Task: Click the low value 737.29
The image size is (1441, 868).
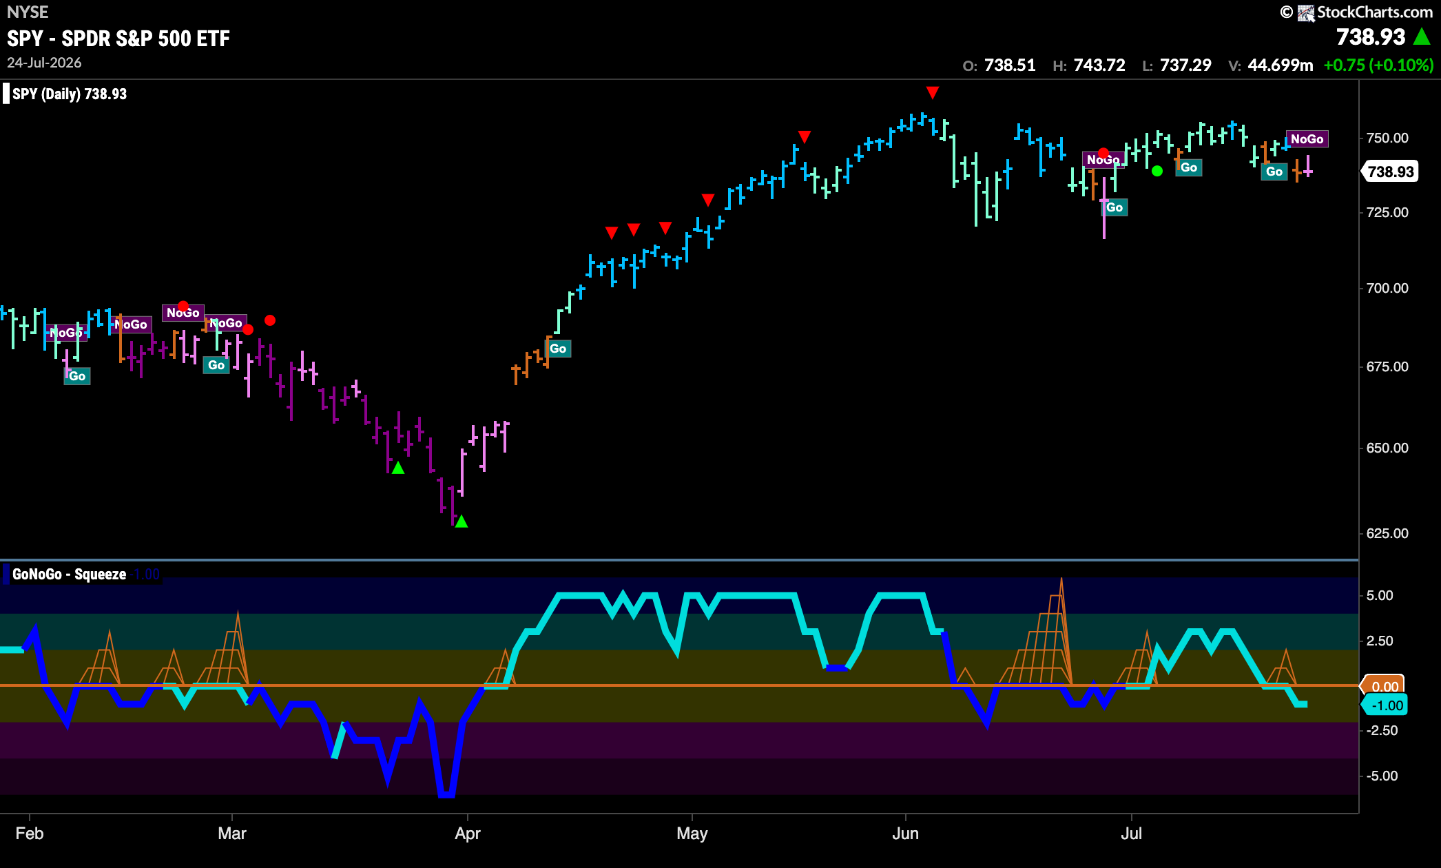Action: click(1185, 65)
